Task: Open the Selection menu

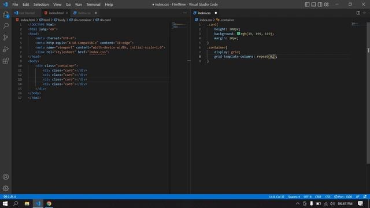Action: (x=41, y=5)
